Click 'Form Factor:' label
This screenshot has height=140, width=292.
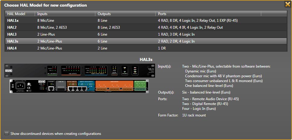(x=168, y=115)
